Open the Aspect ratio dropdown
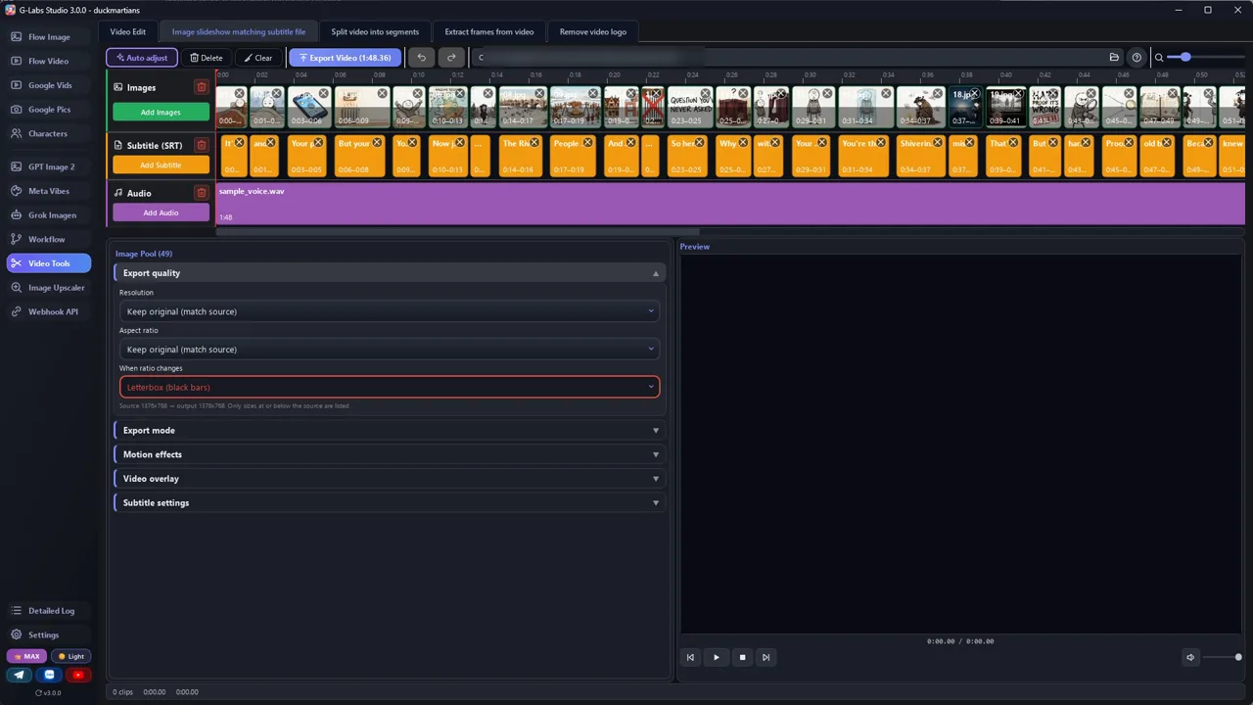Viewport: 1253px width, 705px height. [x=390, y=350]
